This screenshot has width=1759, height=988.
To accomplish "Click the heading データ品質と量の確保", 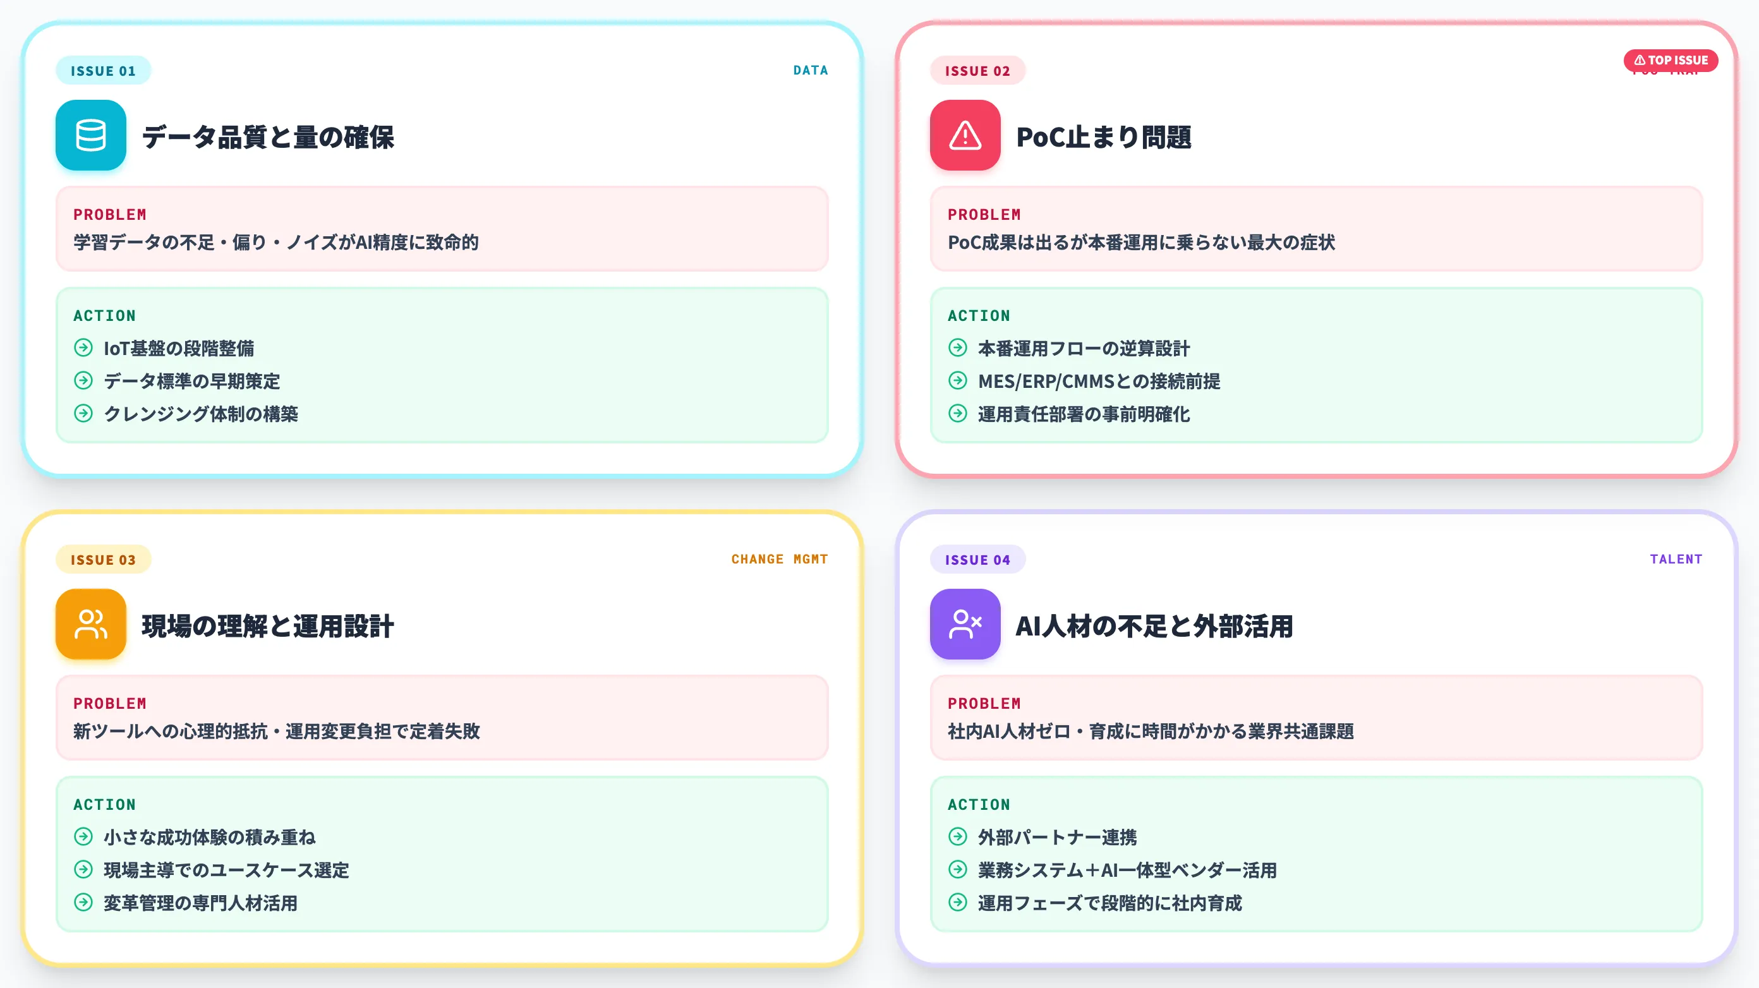I will point(268,136).
